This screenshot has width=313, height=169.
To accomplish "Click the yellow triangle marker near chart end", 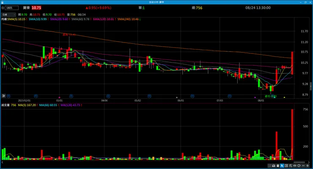I will [284, 97].
